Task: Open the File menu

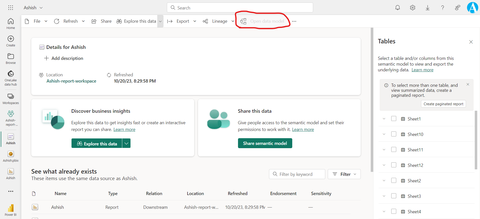Action: 37,21
